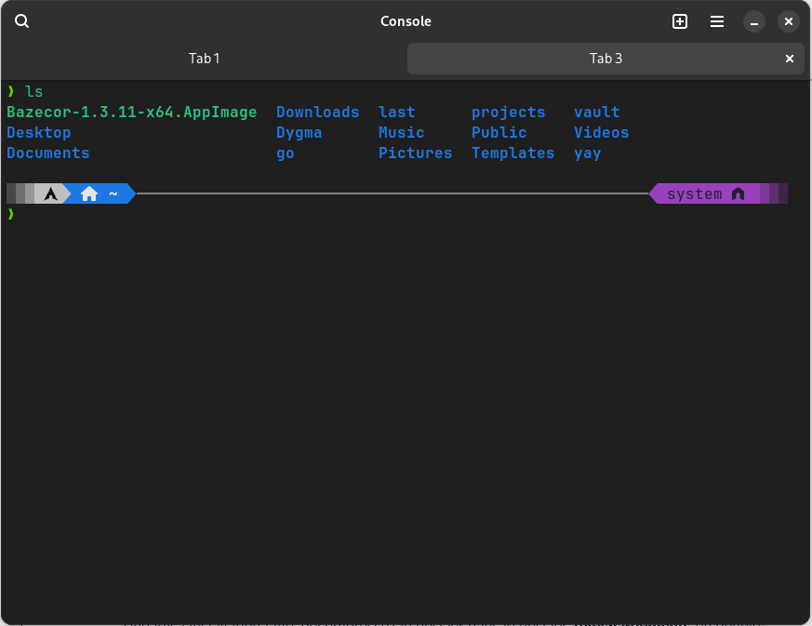The height and width of the screenshot is (626, 812).
Task: Click the 'system' text in the purple segment
Action: (x=695, y=194)
